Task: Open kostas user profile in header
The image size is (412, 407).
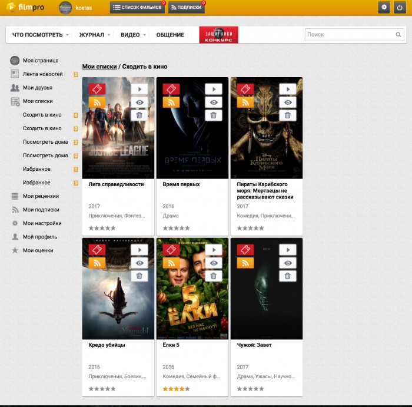Action: pos(76,8)
